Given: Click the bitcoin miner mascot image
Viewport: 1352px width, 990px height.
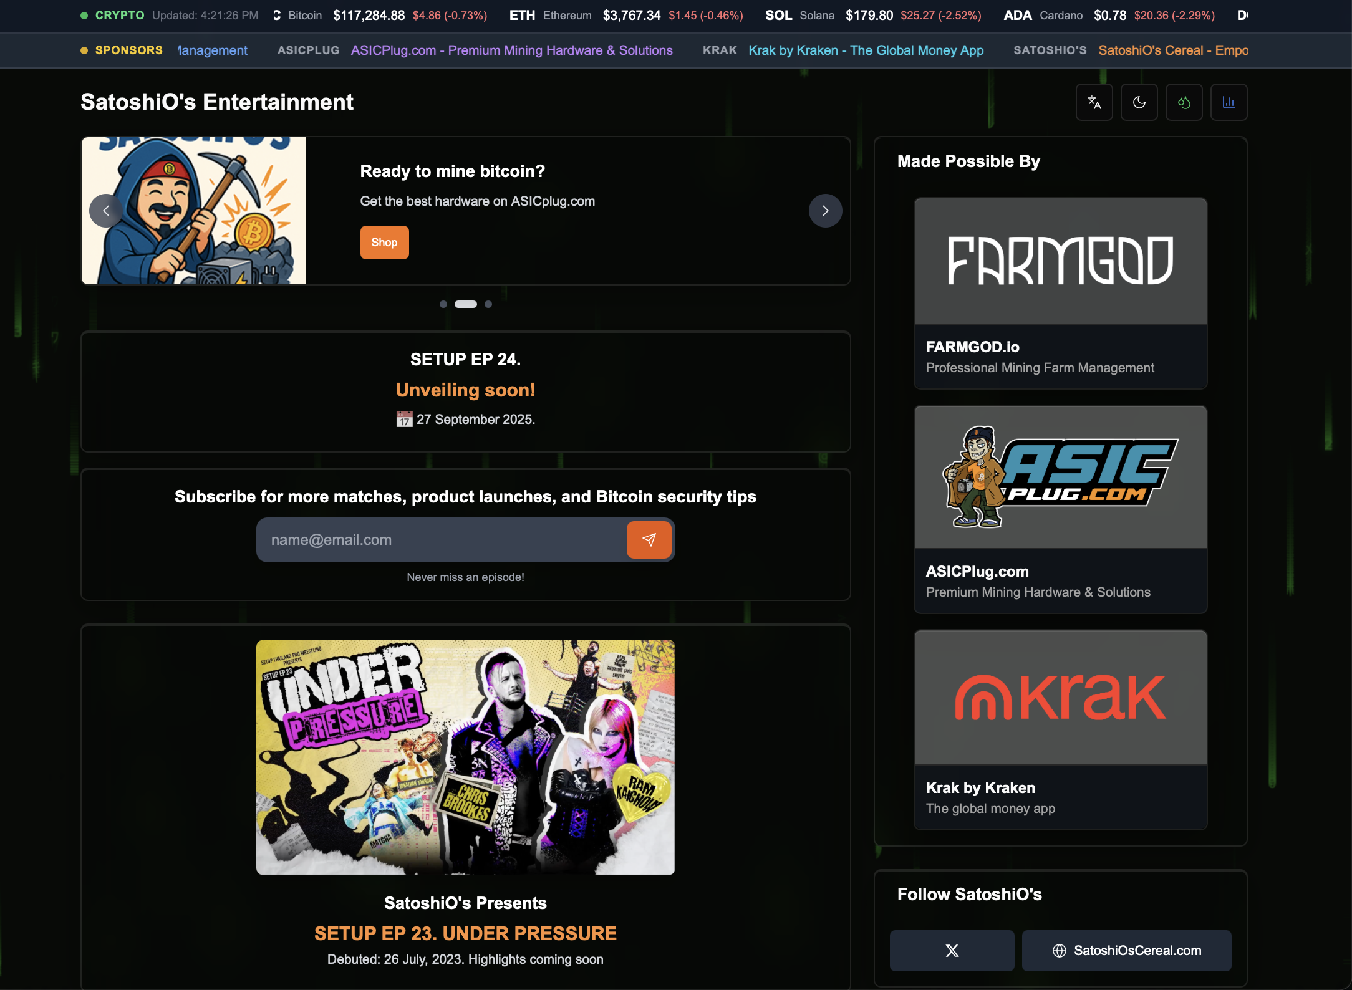Looking at the screenshot, I should pos(194,211).
